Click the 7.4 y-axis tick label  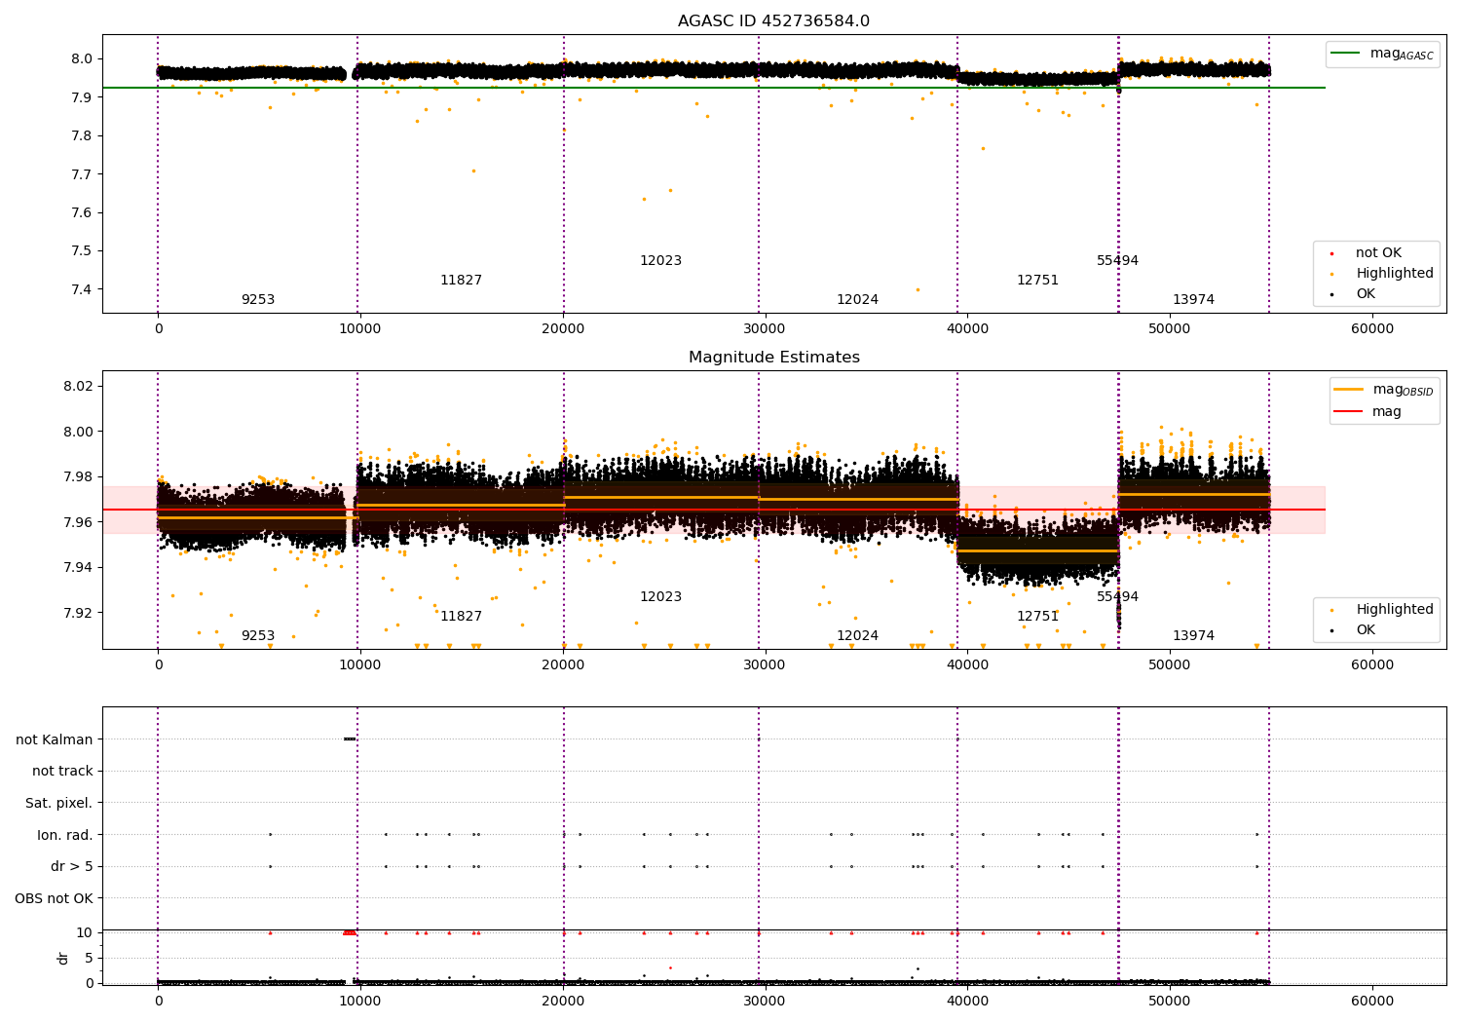pyautogui.click(x=83, y=289)
